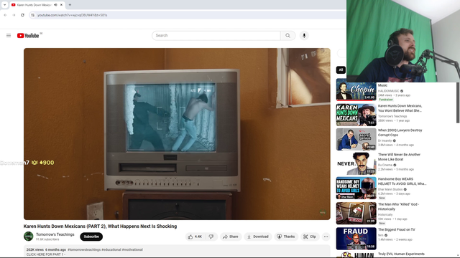The image size is (460, 258).
Task: Go to YouTube home via the logo
Action: click(28, 35)
